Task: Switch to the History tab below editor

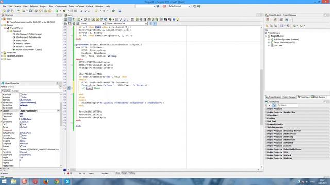Action: click(132, 173)
